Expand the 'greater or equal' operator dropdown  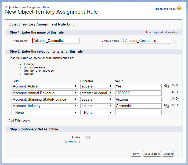coord(97,93)
